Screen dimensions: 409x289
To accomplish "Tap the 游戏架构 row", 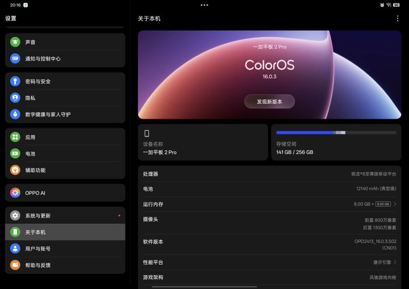I will pyautogui.click(x=269, y=277).
